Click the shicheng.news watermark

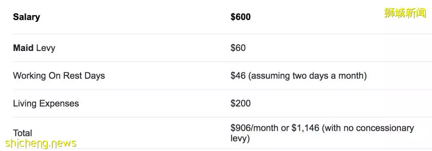tap(41, 143)
